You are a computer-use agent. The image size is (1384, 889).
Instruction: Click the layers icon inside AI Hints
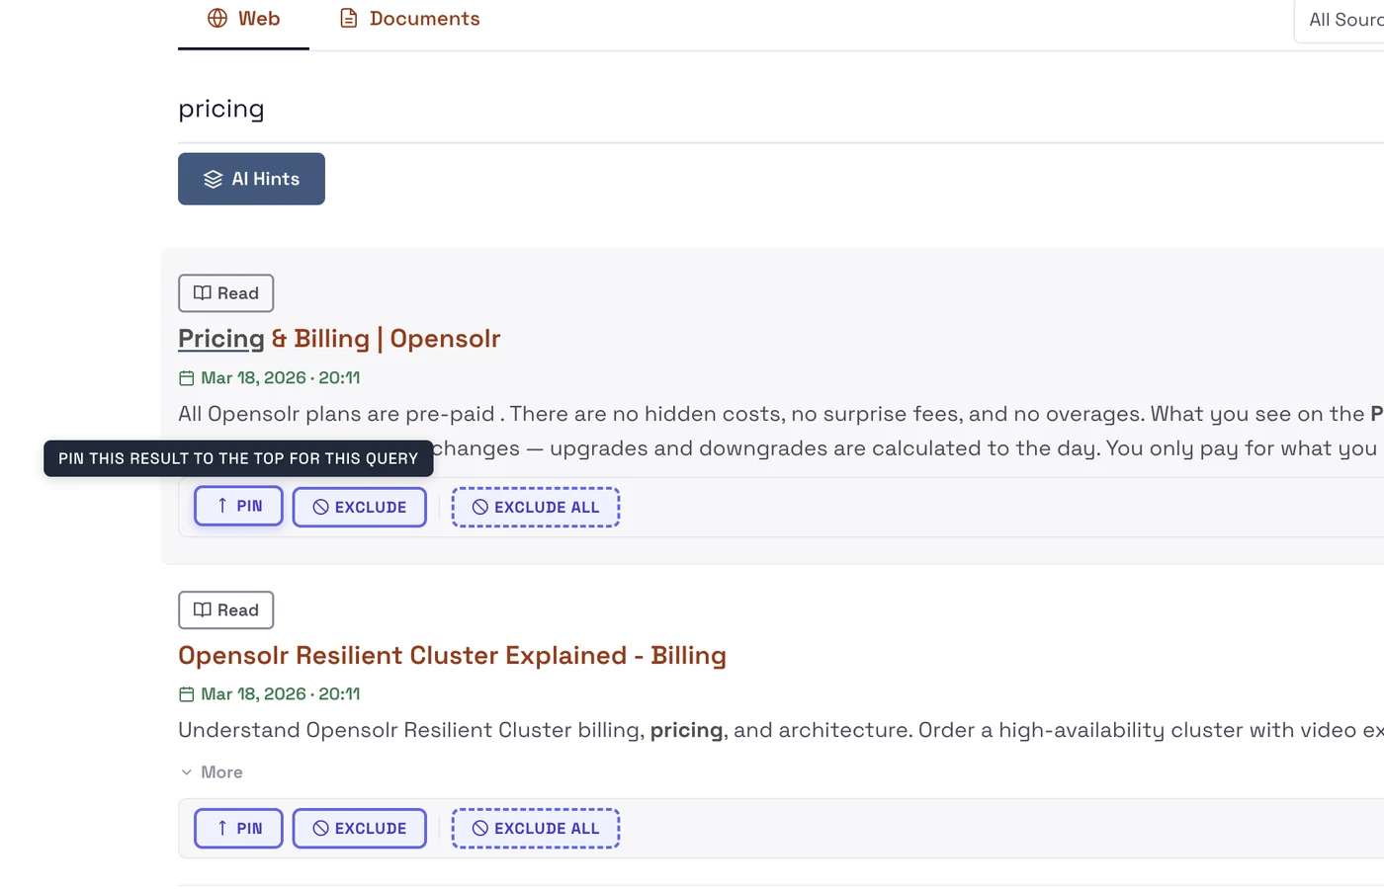[215, 179]
